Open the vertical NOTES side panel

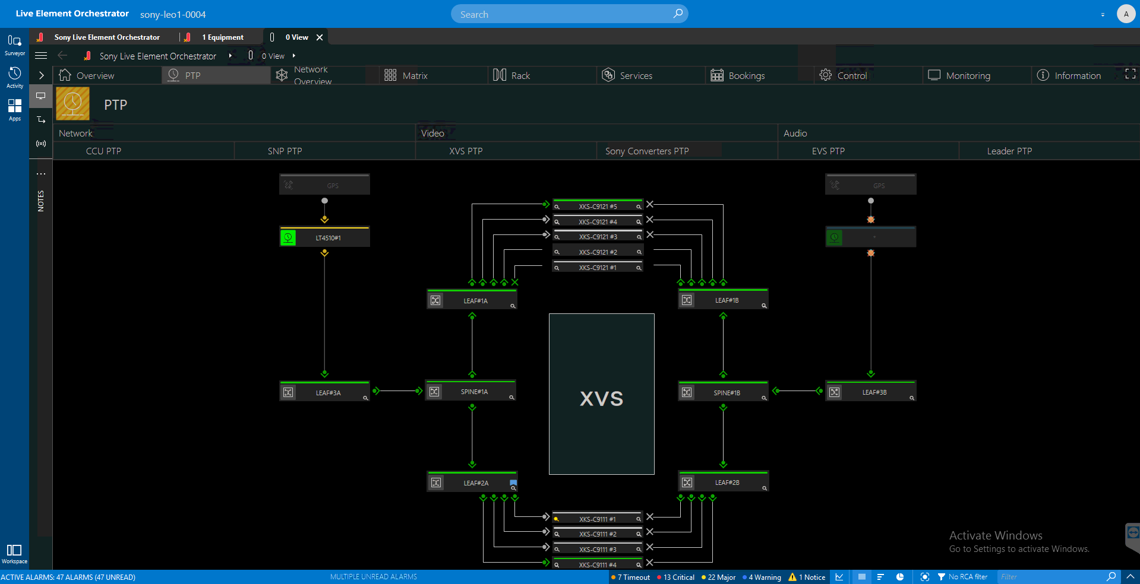point(40,201)
